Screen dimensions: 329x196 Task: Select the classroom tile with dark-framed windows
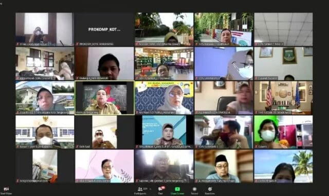45,63
